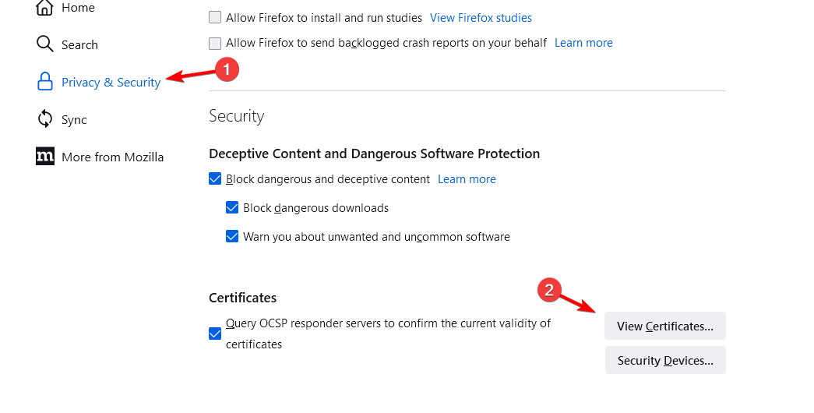
Task: Click the Sync arrows icon
Action: coord(45,119)
